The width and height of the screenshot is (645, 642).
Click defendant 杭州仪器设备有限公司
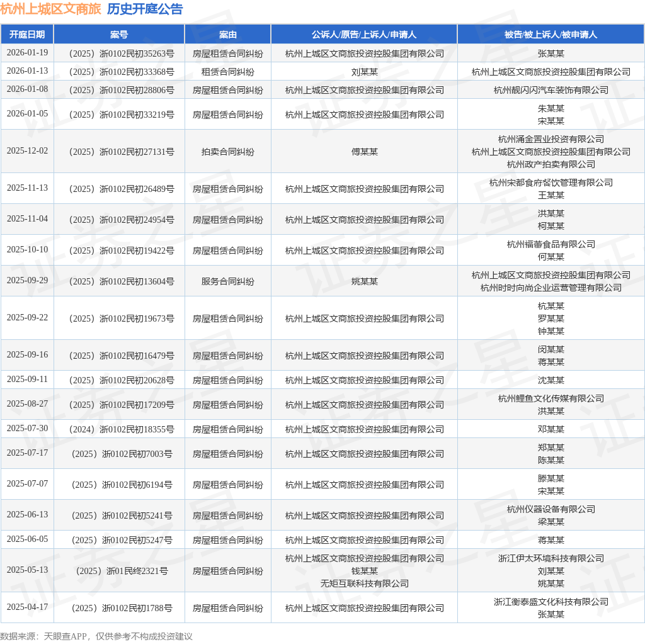(551, 509)
